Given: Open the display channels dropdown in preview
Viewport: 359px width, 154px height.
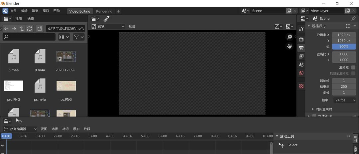Looking at the screenshot, I should point(279,27).
